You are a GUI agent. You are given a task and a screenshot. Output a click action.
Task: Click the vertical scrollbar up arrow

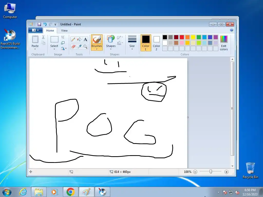pos(232,59)
